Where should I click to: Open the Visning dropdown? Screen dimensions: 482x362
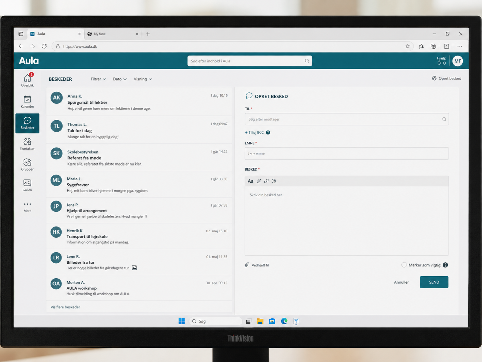(x=143, y=79)
